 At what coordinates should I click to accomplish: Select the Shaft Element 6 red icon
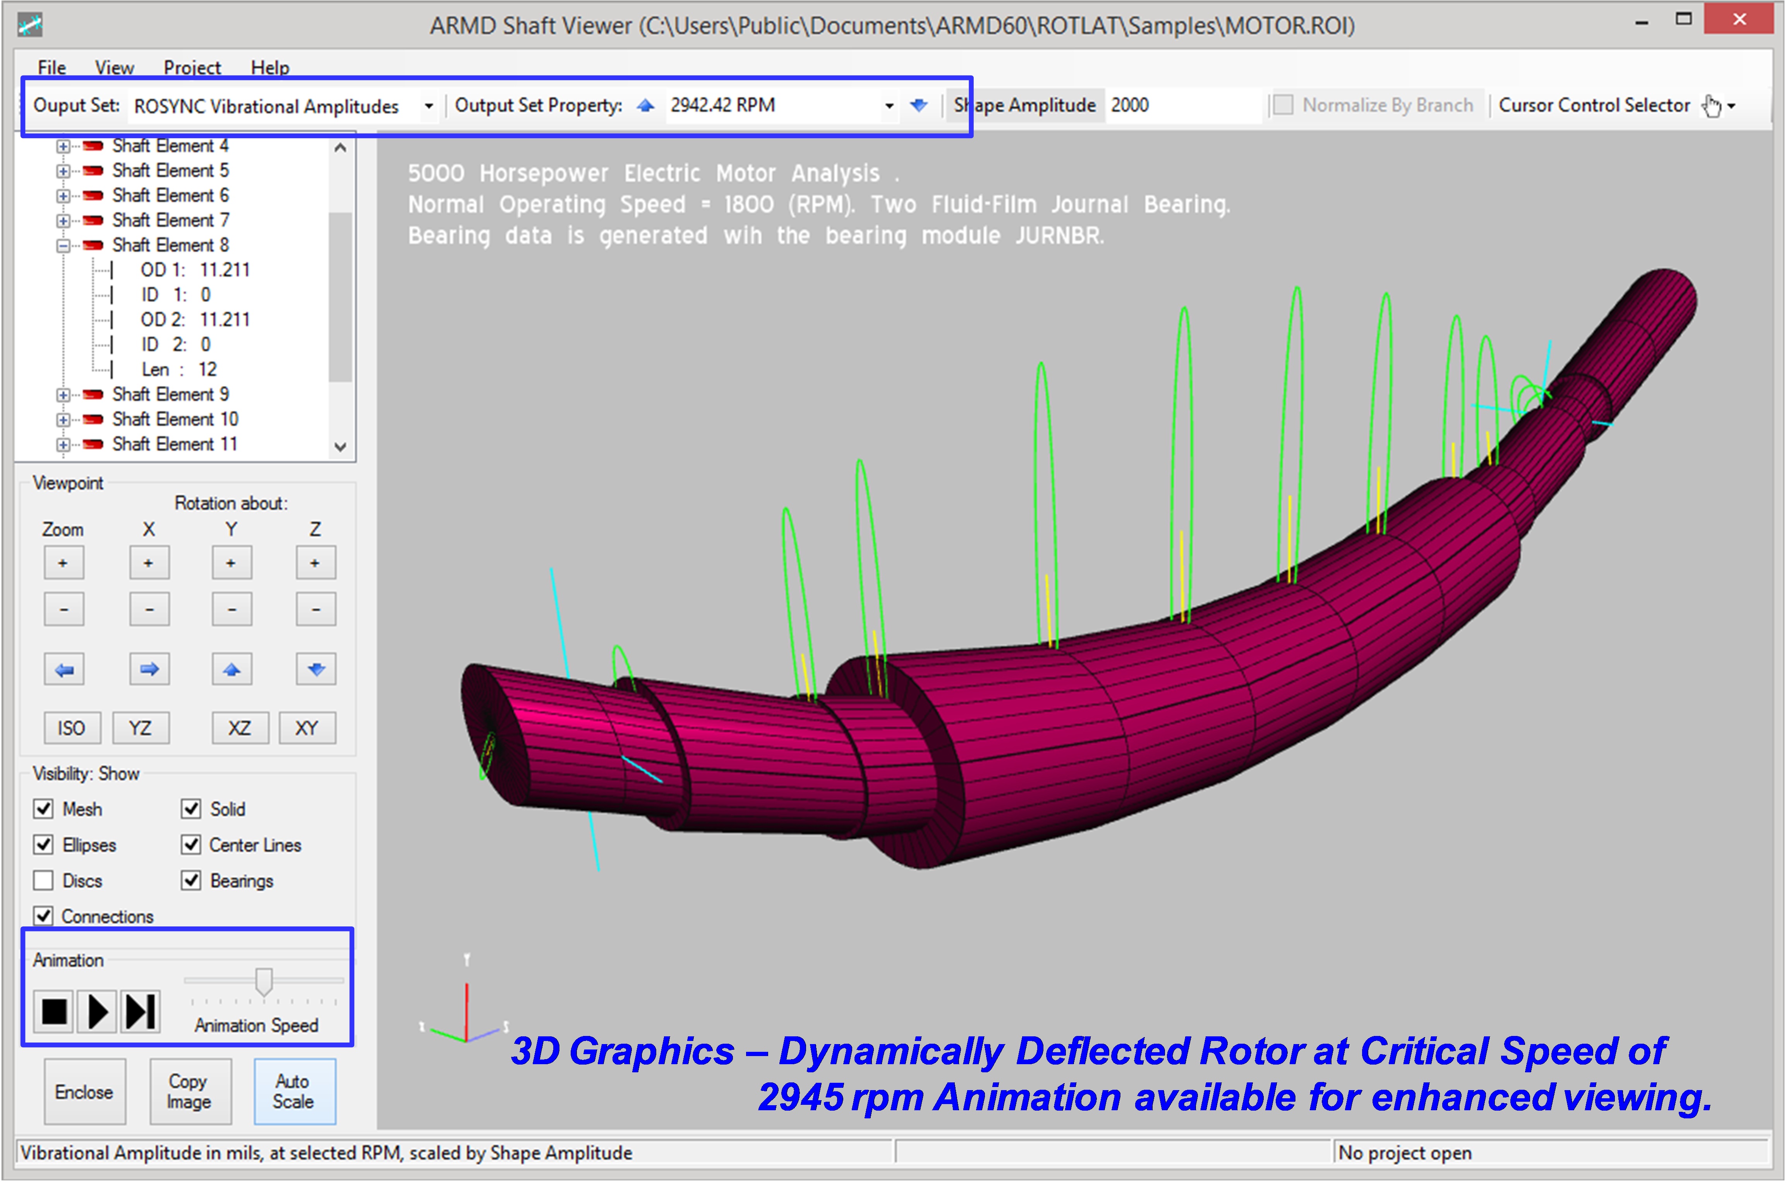[x=93, y=195]
